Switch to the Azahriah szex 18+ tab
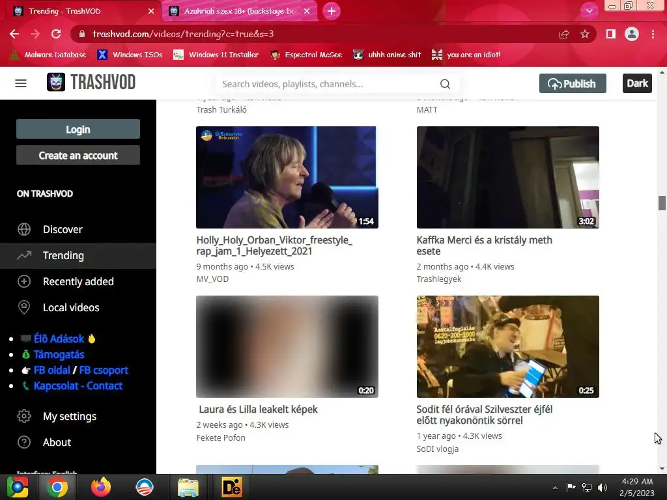This screenshot has width=667, height=500. pyautogui.click(x=238, y=11)
